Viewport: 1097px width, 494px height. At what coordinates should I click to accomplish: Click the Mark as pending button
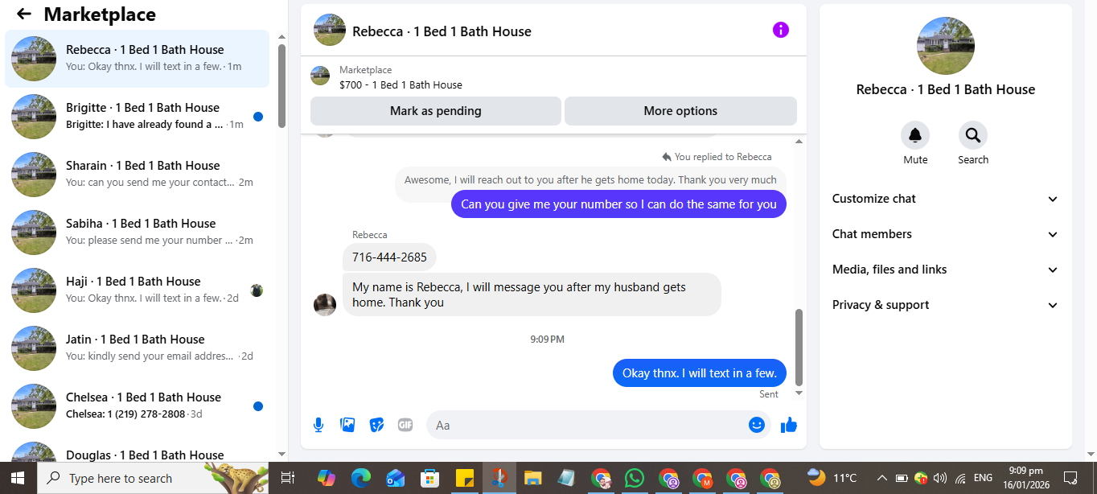(435, 111)
